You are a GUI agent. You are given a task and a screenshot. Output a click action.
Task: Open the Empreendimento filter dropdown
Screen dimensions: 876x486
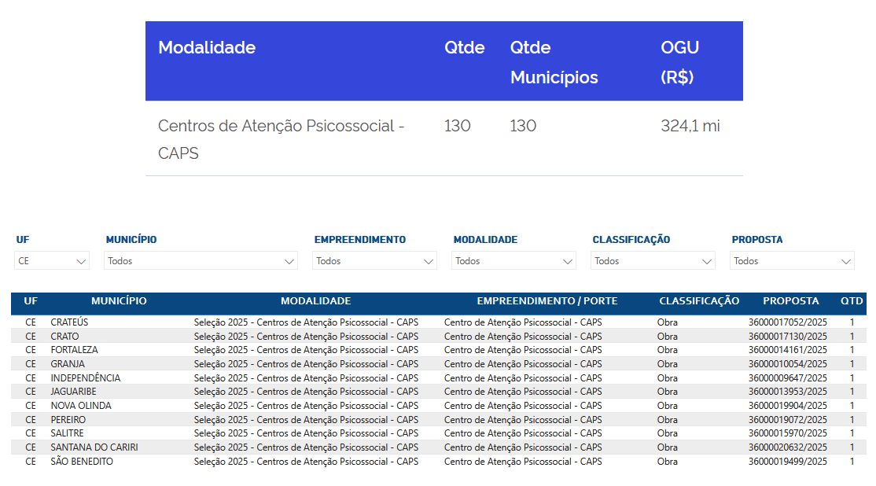pyautogui.click(x=374, y=261)
